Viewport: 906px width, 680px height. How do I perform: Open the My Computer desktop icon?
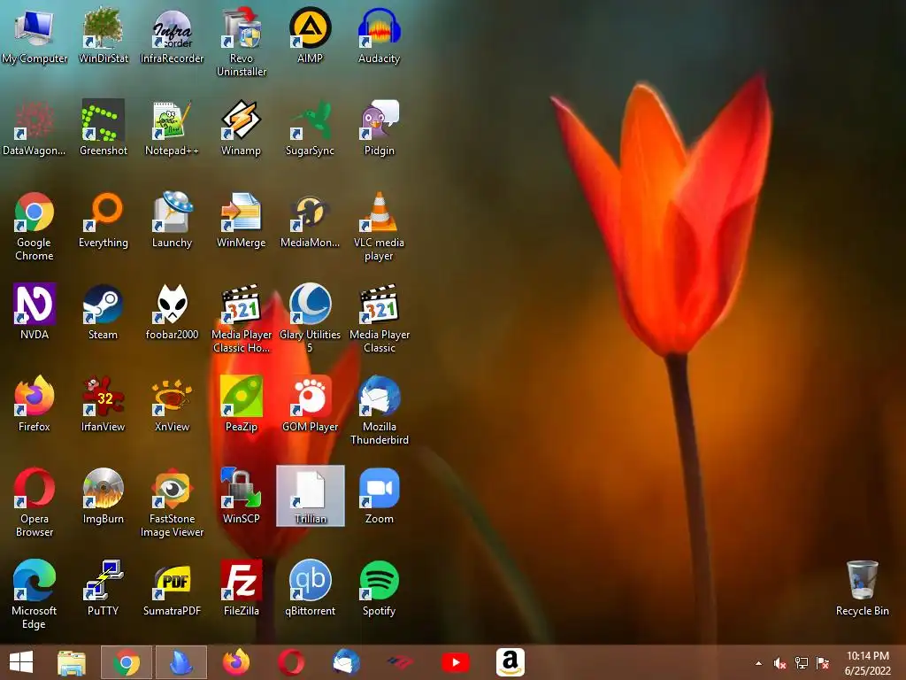35,35
